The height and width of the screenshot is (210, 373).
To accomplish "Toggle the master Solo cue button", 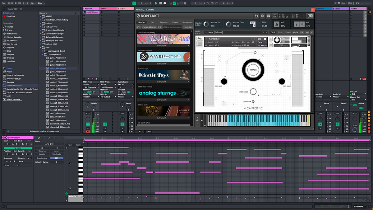I will (355, 125).
